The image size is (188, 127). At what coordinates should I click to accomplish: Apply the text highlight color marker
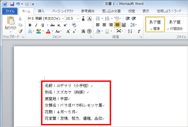[x=38, y=31]
